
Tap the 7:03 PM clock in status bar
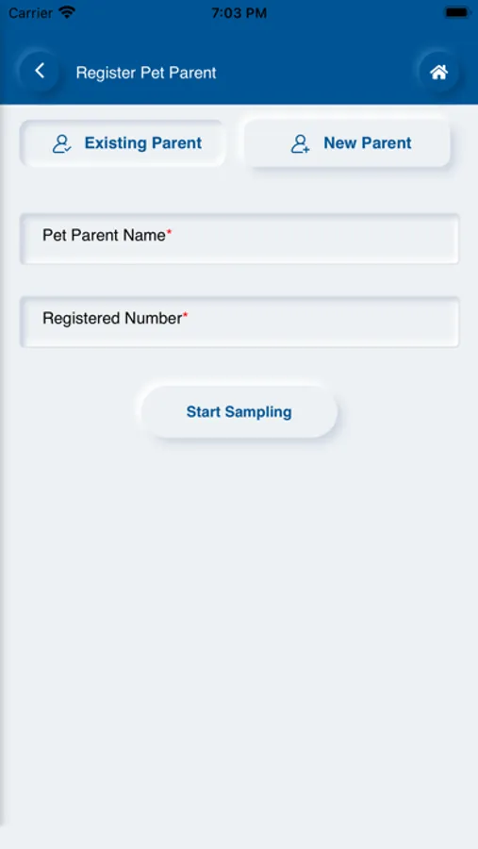click(x=239, y=13)
